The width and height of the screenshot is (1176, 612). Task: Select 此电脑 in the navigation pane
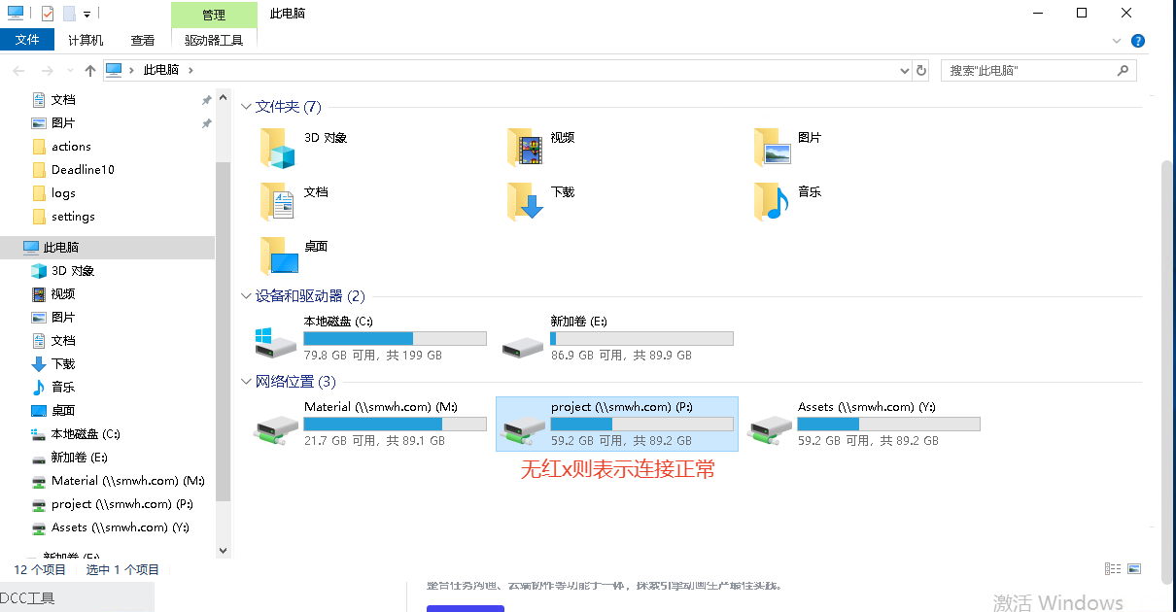pyautogui.click(x=107, y=248)
